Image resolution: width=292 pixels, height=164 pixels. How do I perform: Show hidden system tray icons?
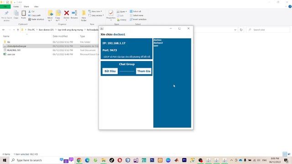click(231, 160)
